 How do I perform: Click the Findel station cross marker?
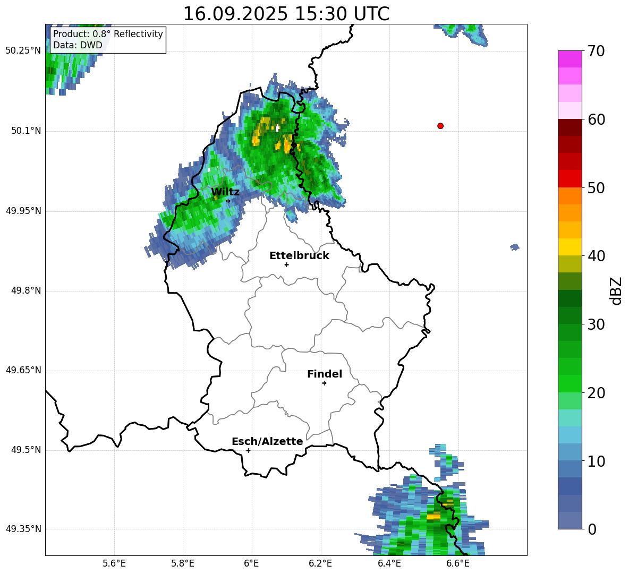click(x=324, y=383)
